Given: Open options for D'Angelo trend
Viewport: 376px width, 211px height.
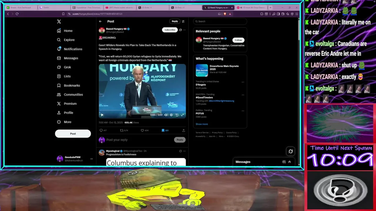Looking at the screenshot, I should pyautogui.click(x=243, y=82).
